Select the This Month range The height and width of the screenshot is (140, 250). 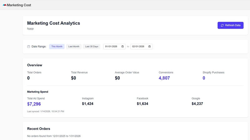coord(57,46)
